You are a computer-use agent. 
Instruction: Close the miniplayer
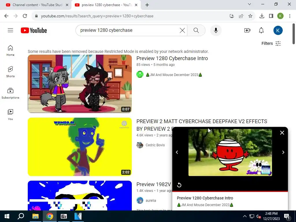click(x=282, y=133)
